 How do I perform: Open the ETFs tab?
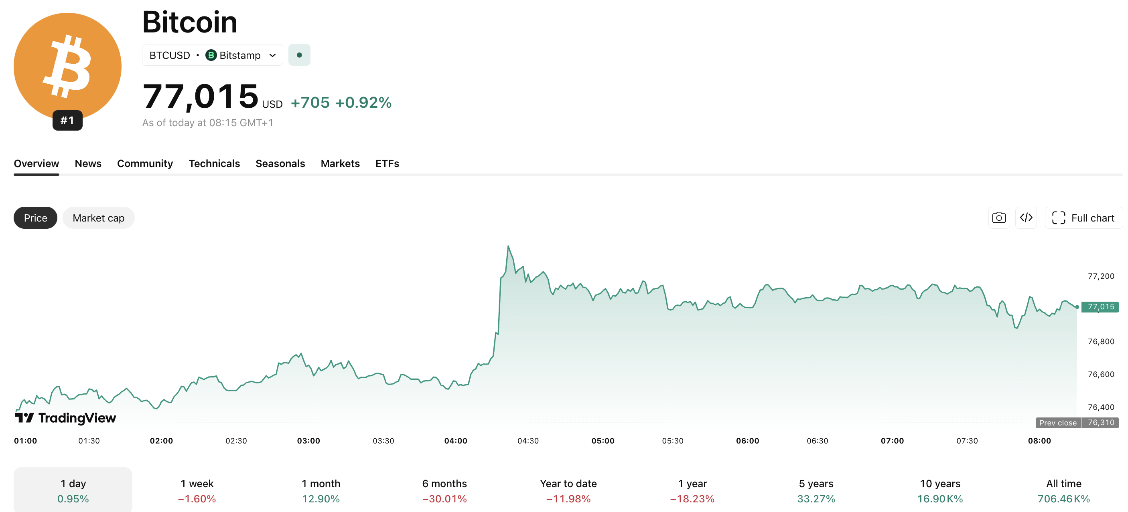(387, 163)
